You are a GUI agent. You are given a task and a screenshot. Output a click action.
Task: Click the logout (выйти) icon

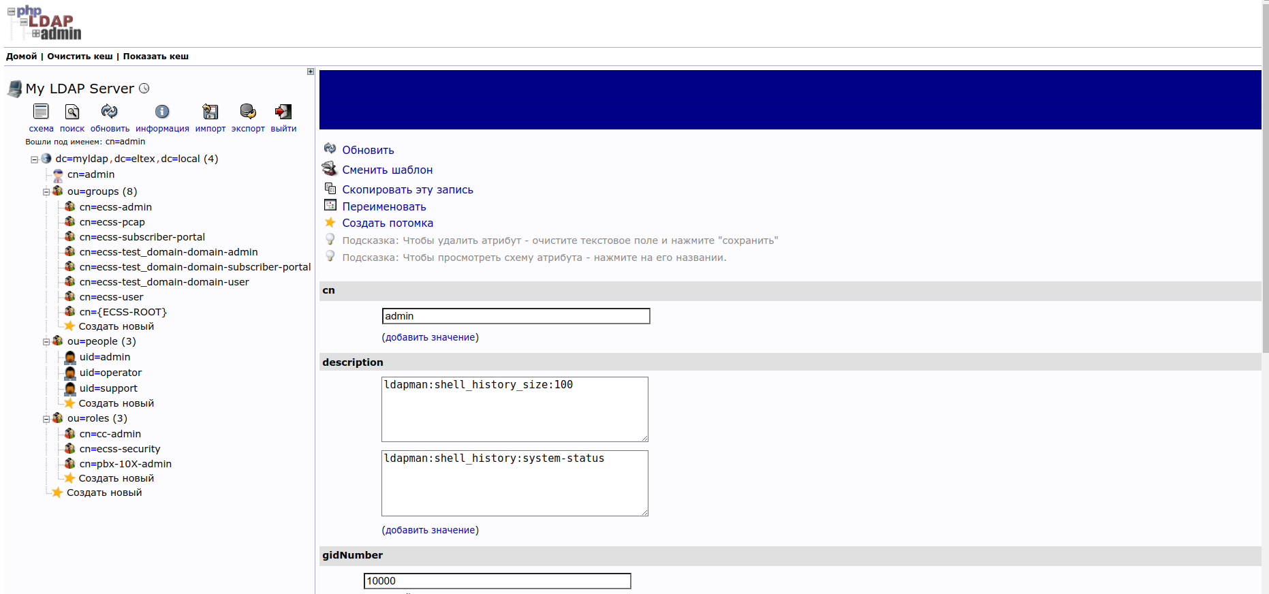[x=283, y=111]
